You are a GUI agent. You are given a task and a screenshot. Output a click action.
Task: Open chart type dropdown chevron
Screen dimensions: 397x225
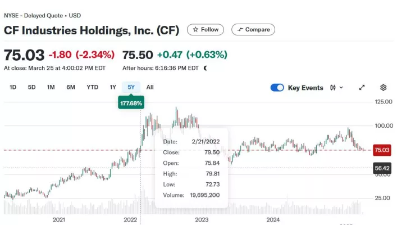pyautogui.click(x=341, y=88)
